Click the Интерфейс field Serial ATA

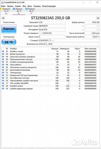click(x=52, y=30)
